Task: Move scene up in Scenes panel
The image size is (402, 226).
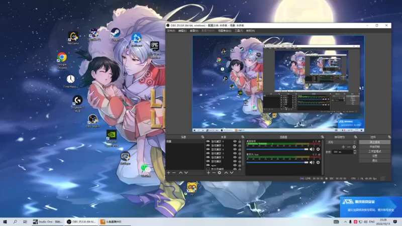Action: click(x=180, y=173)
